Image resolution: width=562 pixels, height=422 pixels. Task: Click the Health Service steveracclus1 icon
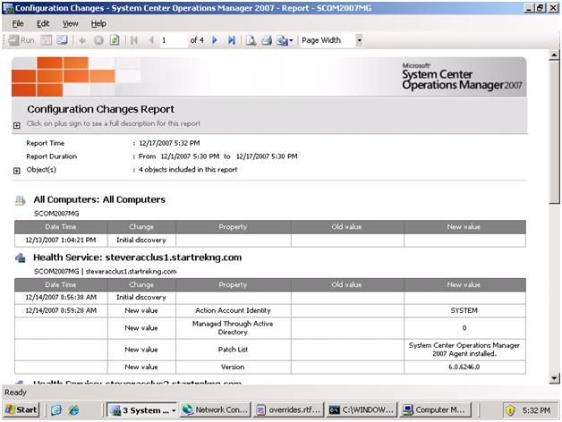click(x=20, y=257)
